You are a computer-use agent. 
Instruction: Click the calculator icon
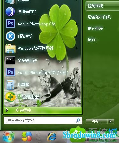click(10, 85)
